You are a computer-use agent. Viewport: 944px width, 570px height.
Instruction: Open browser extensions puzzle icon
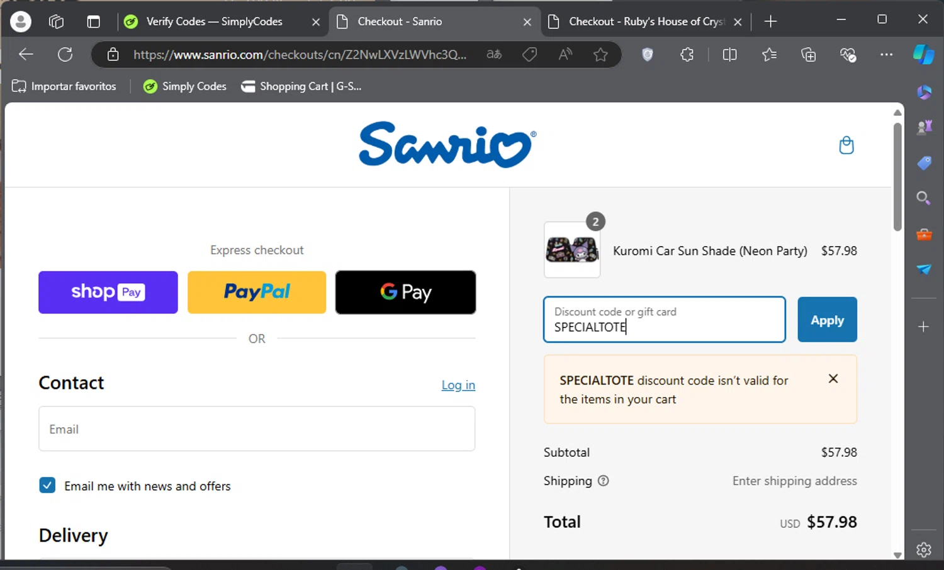(x=687, y=55)
